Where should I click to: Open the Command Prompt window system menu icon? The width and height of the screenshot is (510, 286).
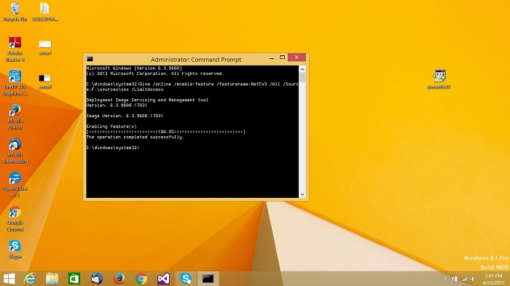pos(90,59)
